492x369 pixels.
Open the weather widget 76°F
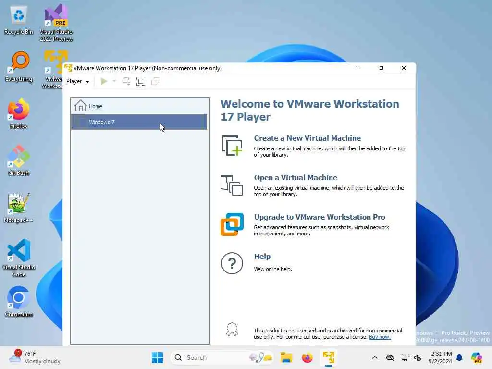pyautogui.click(x=35, y=357)
